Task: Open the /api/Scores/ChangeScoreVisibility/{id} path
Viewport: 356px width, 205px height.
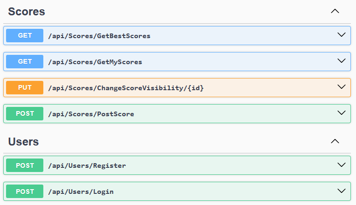Action: click(126, 88)
